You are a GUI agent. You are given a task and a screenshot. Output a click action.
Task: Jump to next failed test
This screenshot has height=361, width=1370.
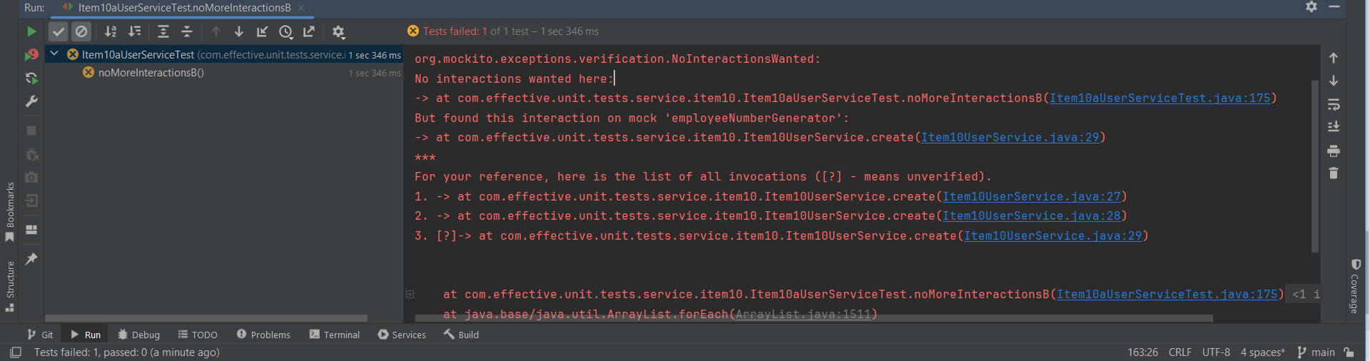coord(239,31)
